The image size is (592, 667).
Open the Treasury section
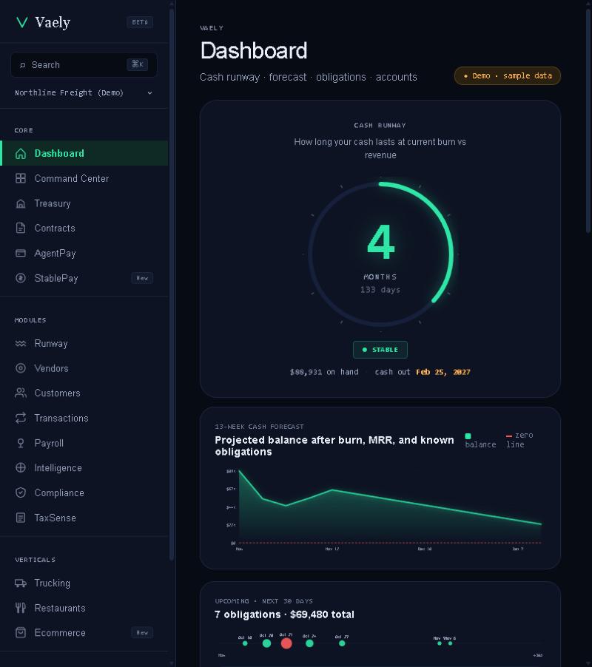point(84,203)
